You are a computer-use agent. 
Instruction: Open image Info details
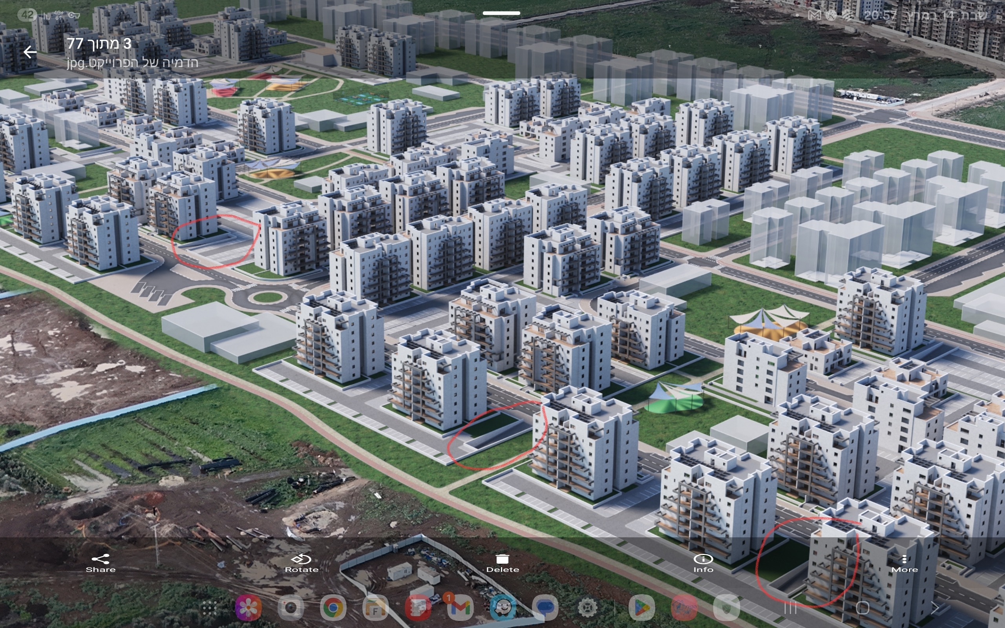pos(703,562)
